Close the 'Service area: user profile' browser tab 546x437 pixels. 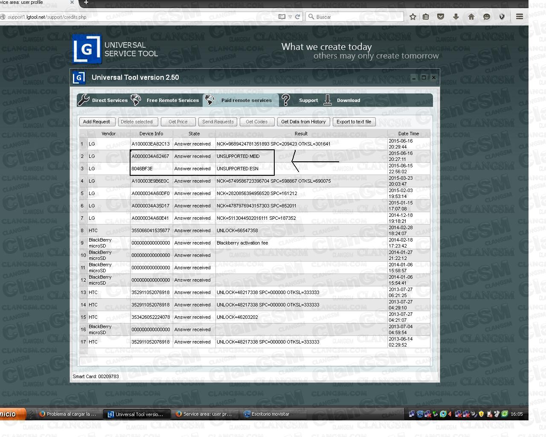tap(72, 2)
